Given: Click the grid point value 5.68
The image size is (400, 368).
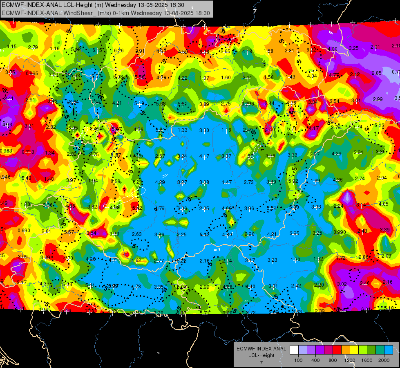Looking at the screenshot, I should (x=161, y=104).
